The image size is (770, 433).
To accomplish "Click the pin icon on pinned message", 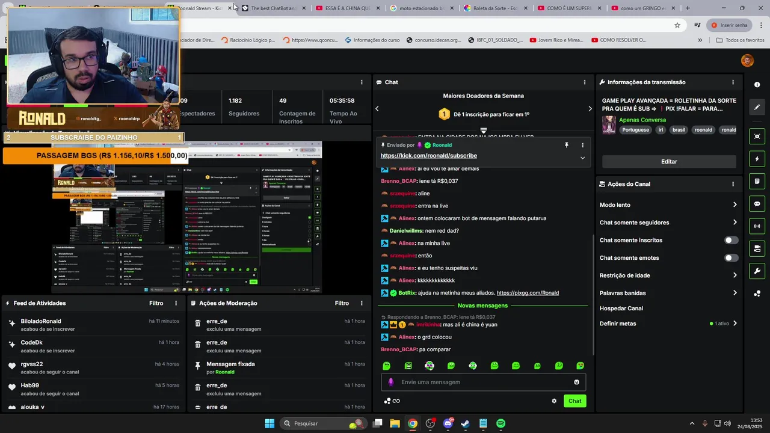I will click(566, 145).
